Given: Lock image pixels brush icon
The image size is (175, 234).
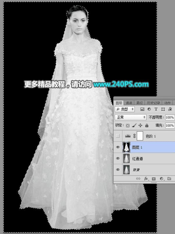Looking at the screenshot, I should [134, 125].
